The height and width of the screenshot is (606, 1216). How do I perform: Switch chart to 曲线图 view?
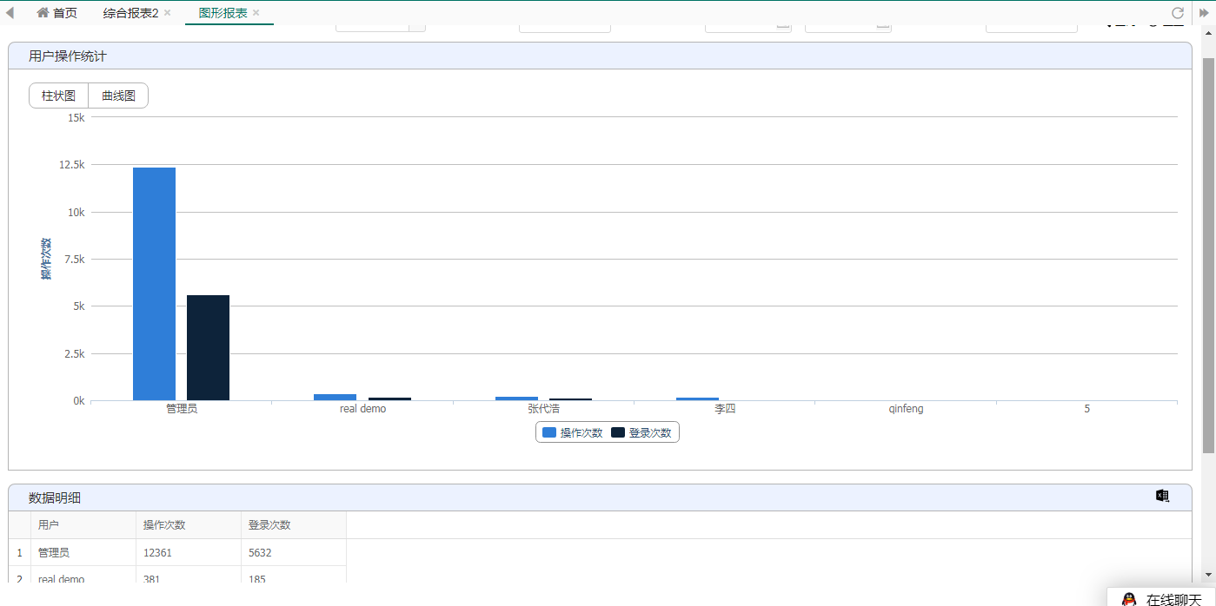click(118, 96)
